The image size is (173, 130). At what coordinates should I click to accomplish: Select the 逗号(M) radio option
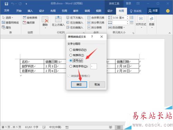[76, 60]
